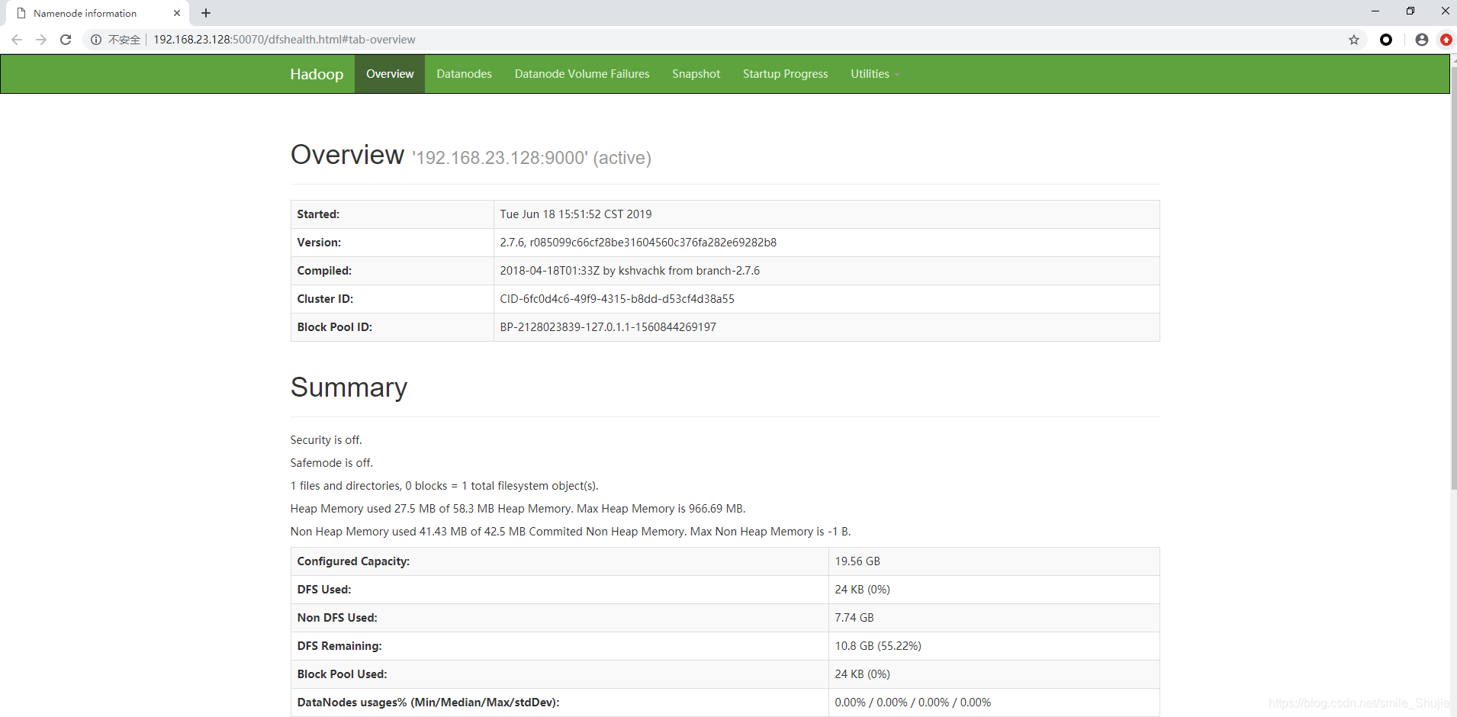Minimize the browser window
1457x717 pixels.
[x=1375, y=11]
